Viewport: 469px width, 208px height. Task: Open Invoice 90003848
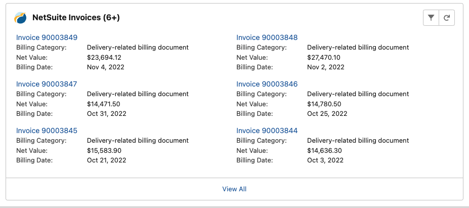click(267, 37)
